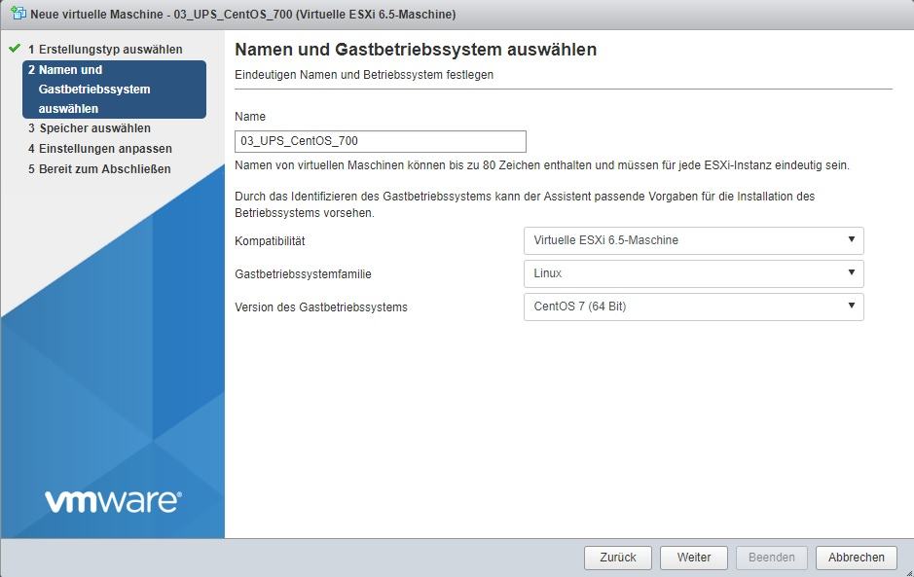
Task: Click the Zurück button
Action: coord(618,558)
